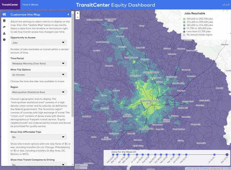Select the Feb 21/21 timeline date
The height and width of the screenshot is (170, 231).
tap(186, 154)
